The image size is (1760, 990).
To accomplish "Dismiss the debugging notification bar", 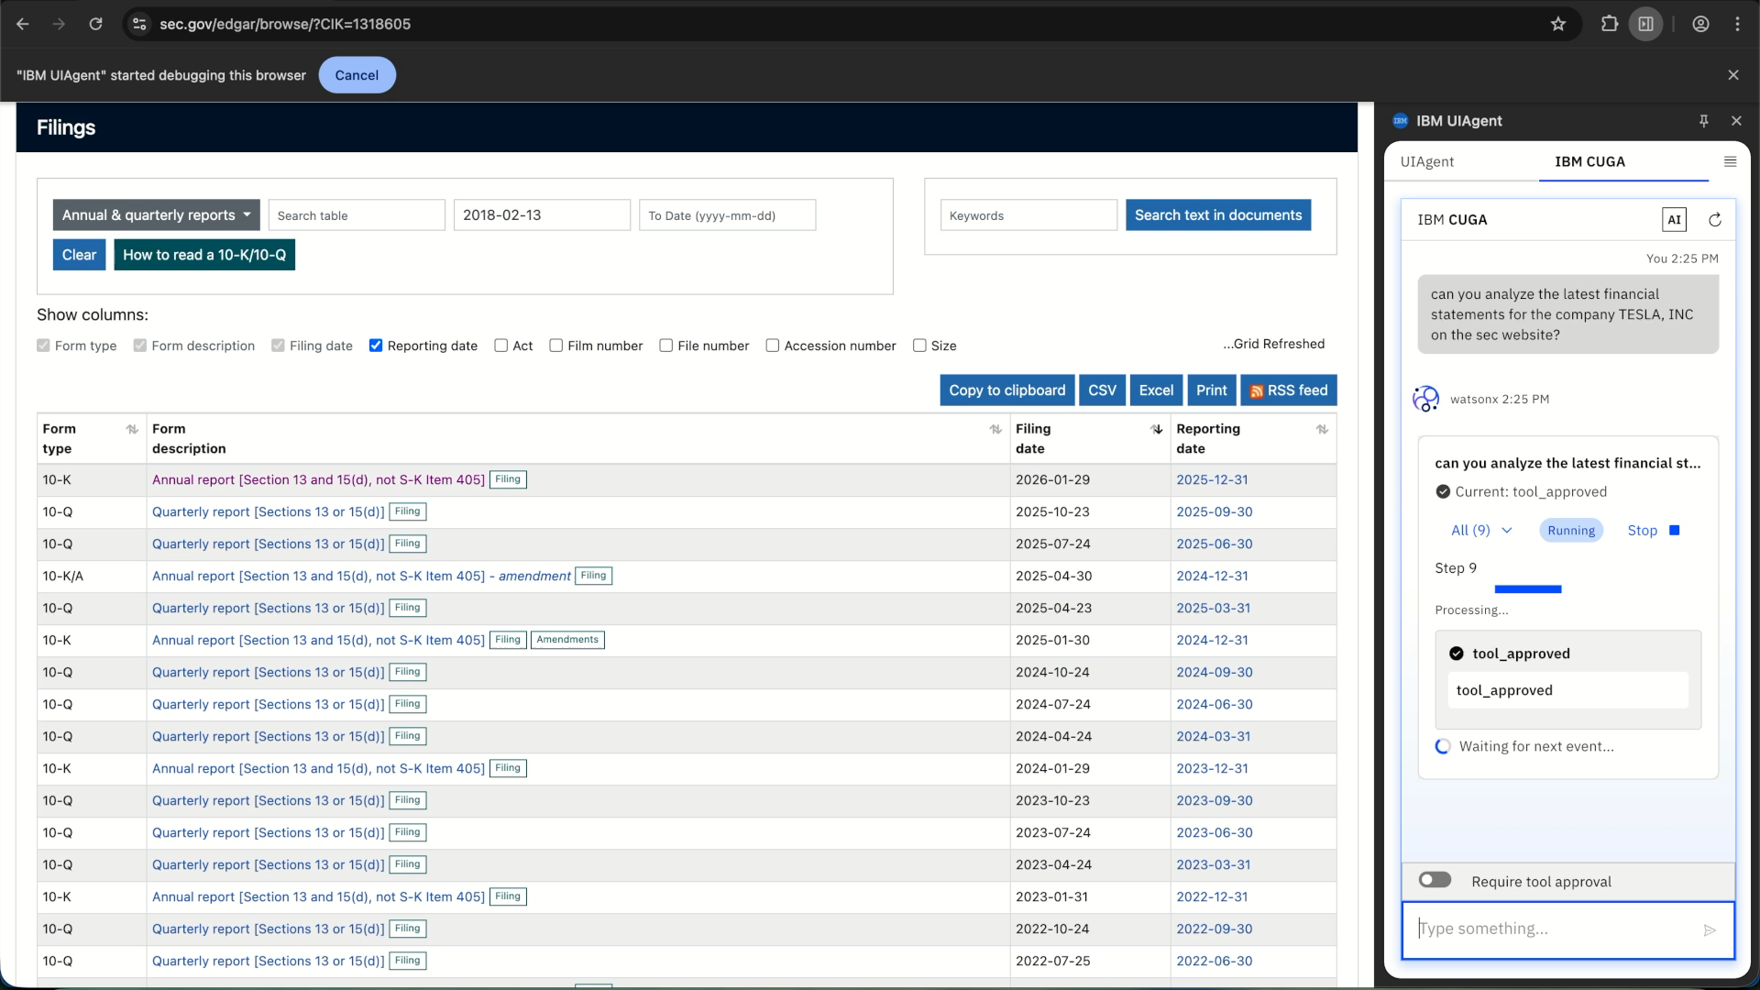I will coord(1733,75).
